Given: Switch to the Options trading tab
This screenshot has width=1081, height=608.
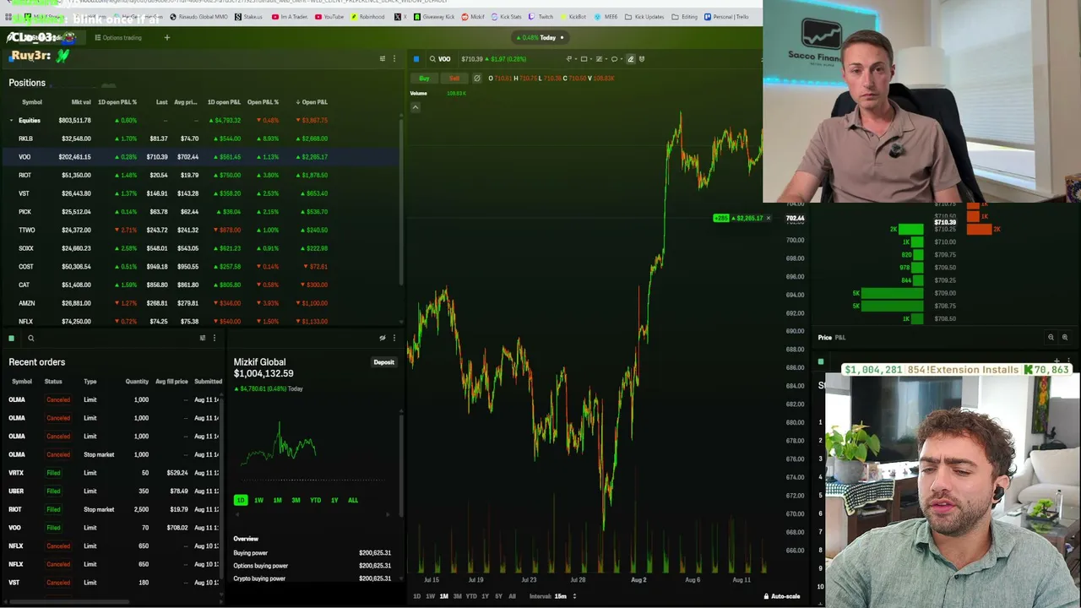Looking at the screenshot, I should (x=118, y=38).
